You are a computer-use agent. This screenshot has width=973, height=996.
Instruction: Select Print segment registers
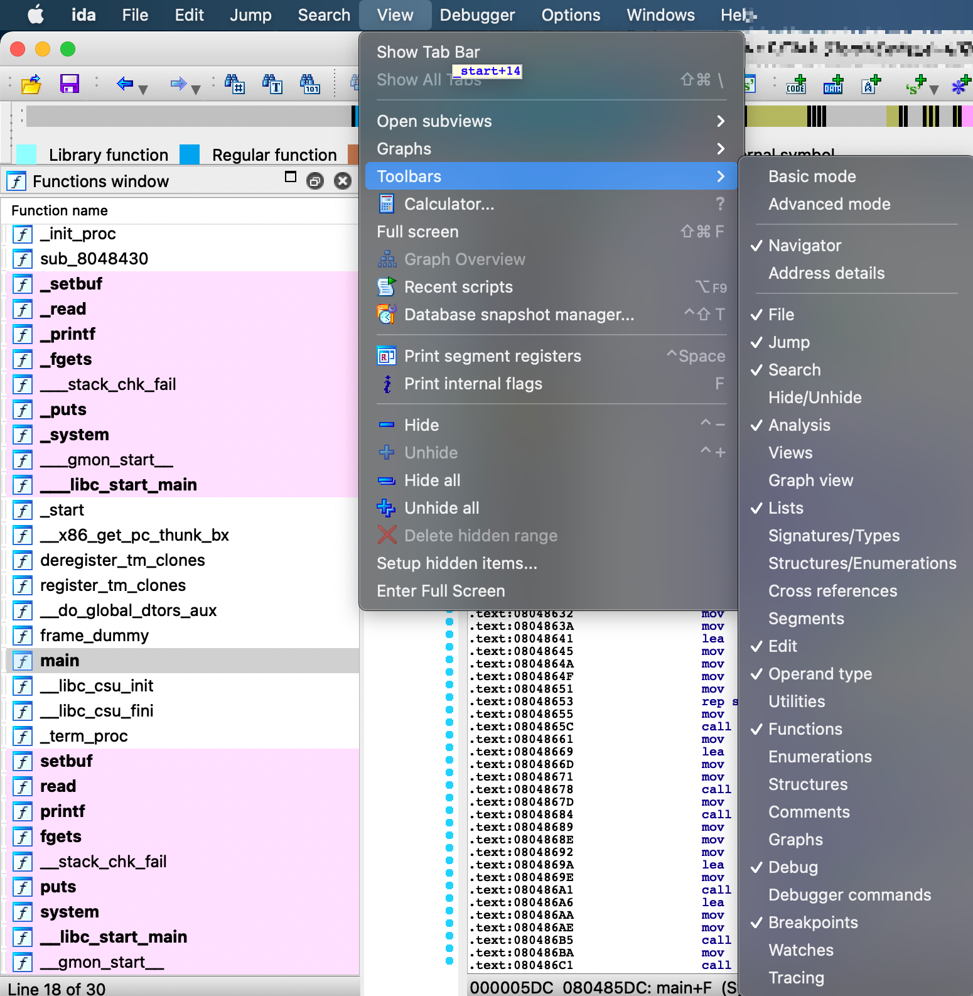pos(551,356)
